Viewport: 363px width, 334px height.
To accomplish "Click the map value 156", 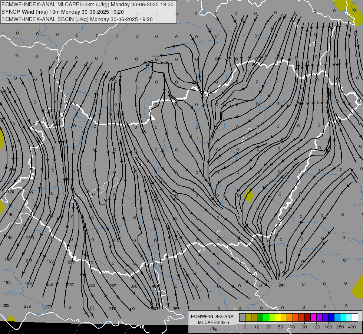I will pos(28,284).
